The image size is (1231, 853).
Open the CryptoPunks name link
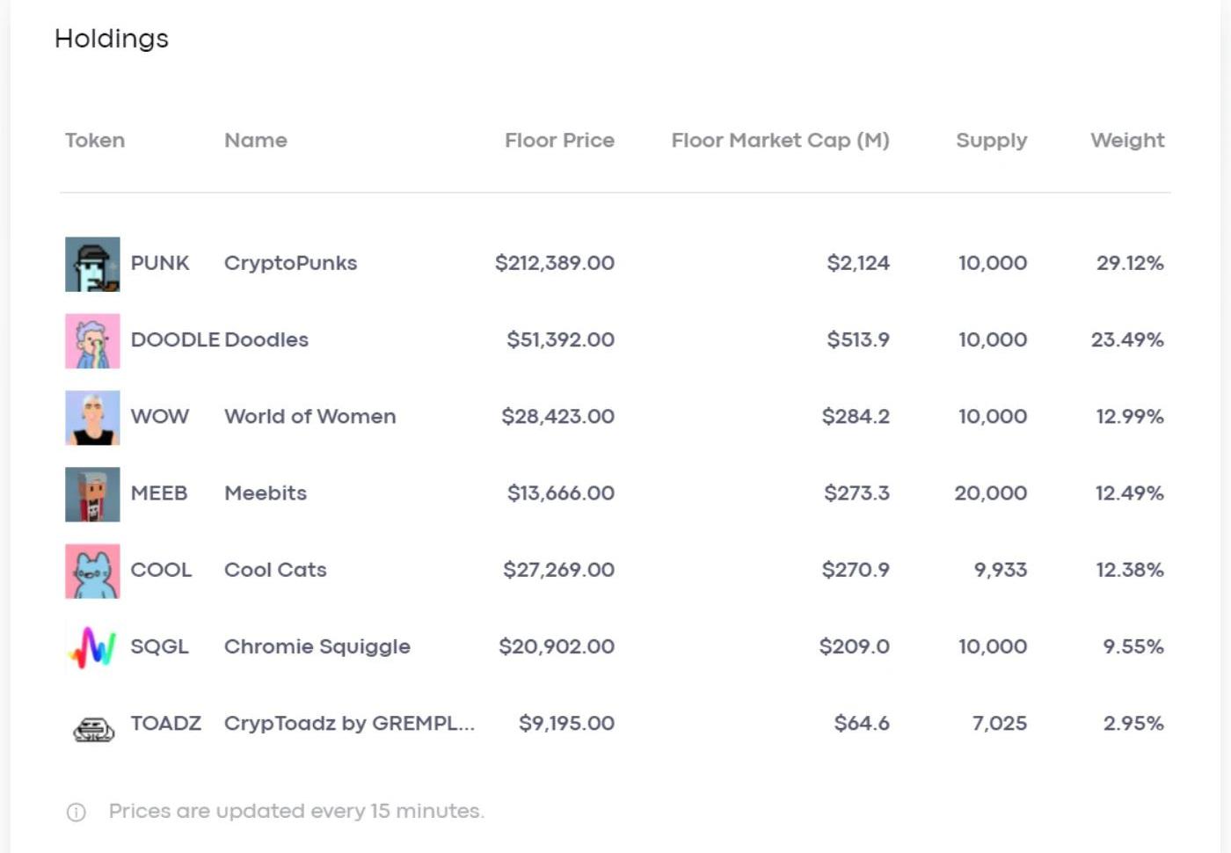coord(290,263)
